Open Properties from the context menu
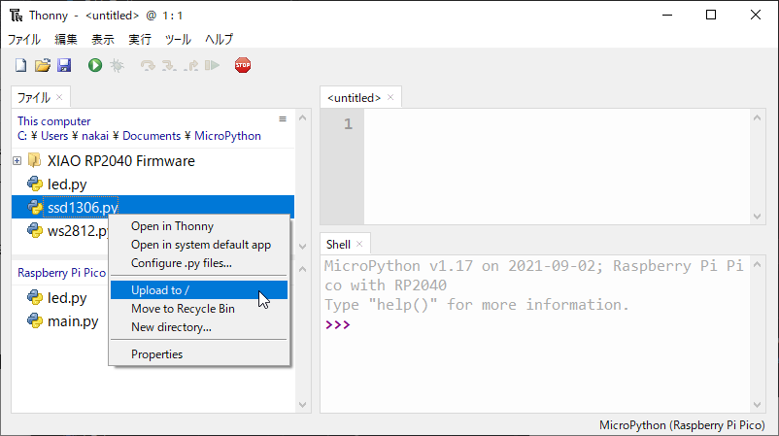The image size is (779, 436). click(x=199, y=354)
